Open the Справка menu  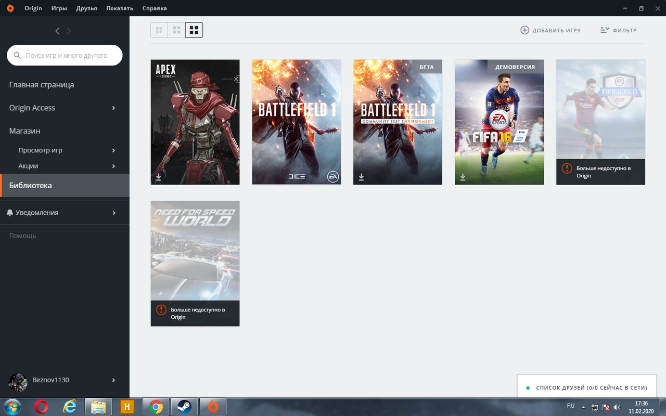coord(155,8)
